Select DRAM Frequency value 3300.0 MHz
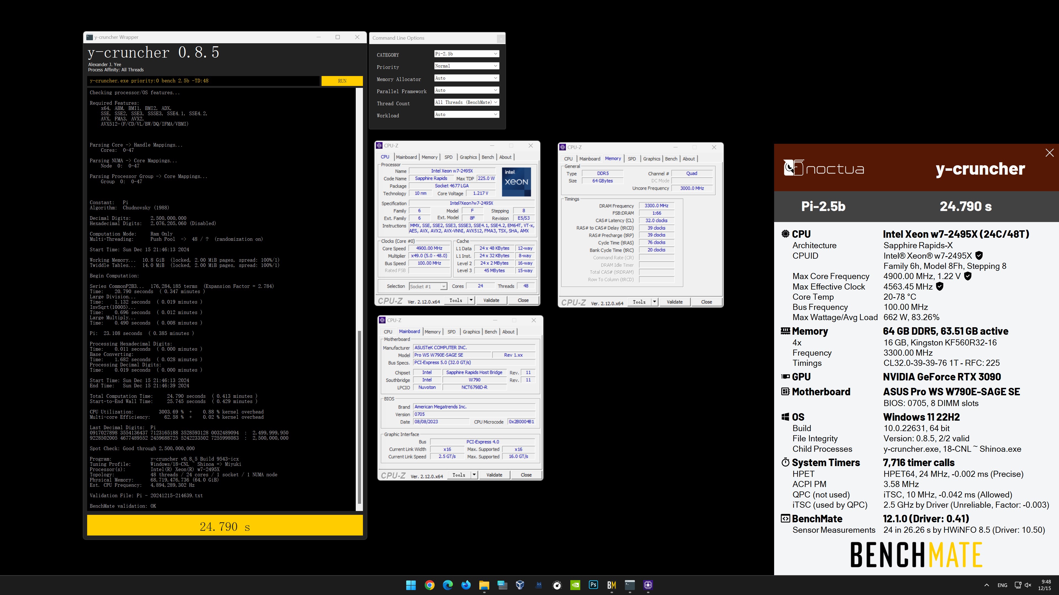The height and width of the screenshot is (595, 1059). coord(656,206)
